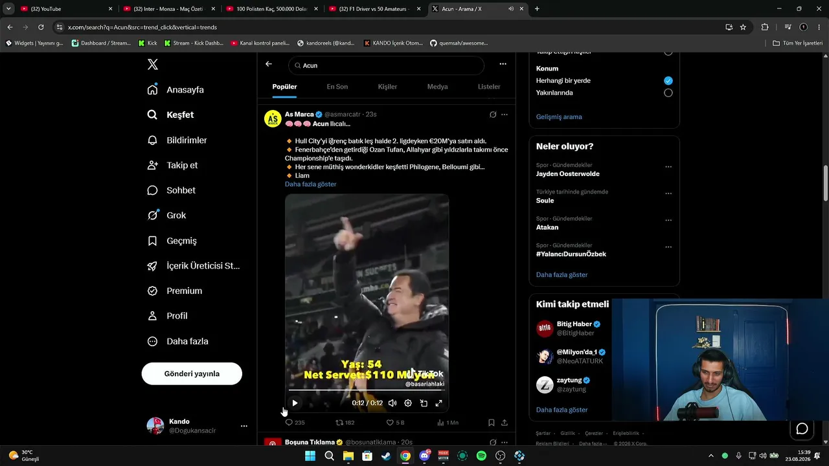Image resolution: width=829 pixels, height=466 pixels.
Task: Go back with the search page arrow
Action: [269, 64]
